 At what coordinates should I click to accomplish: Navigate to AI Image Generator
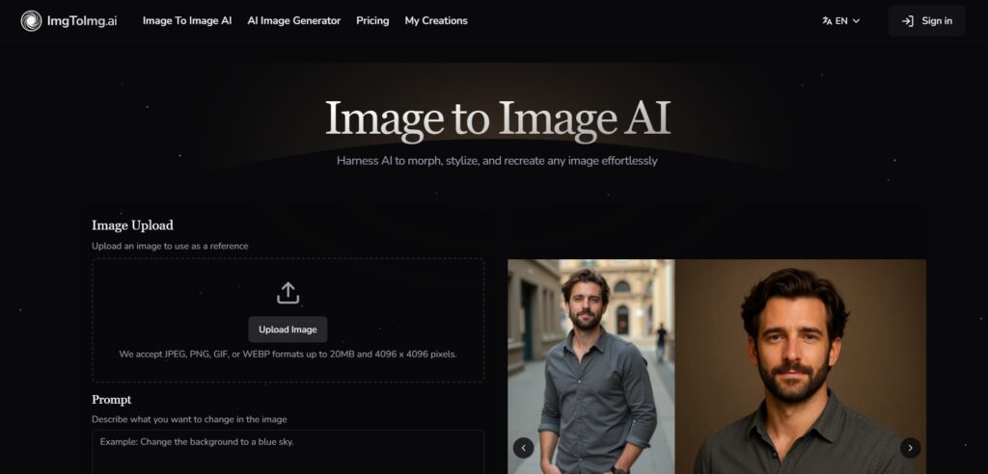[x=293, y=20]
